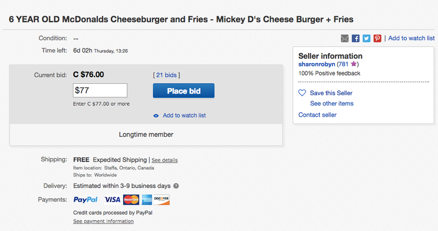Click the purple feedback star icon
438x231 pixels.
354,64
